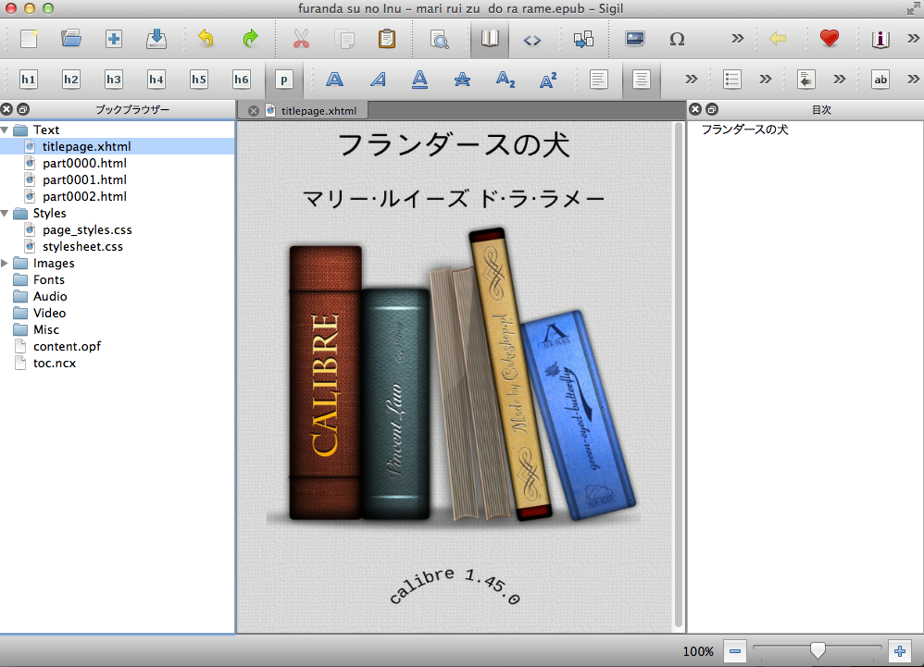
Task: Apply Heading 2 style
Action: (71, 80)
